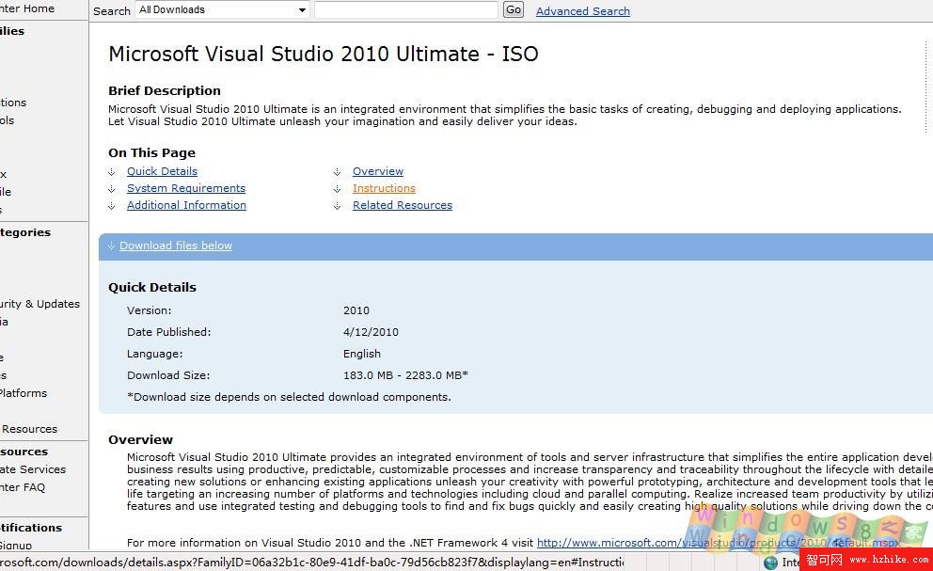Click the language value English

pyautogui.click(x=362, y=354)
